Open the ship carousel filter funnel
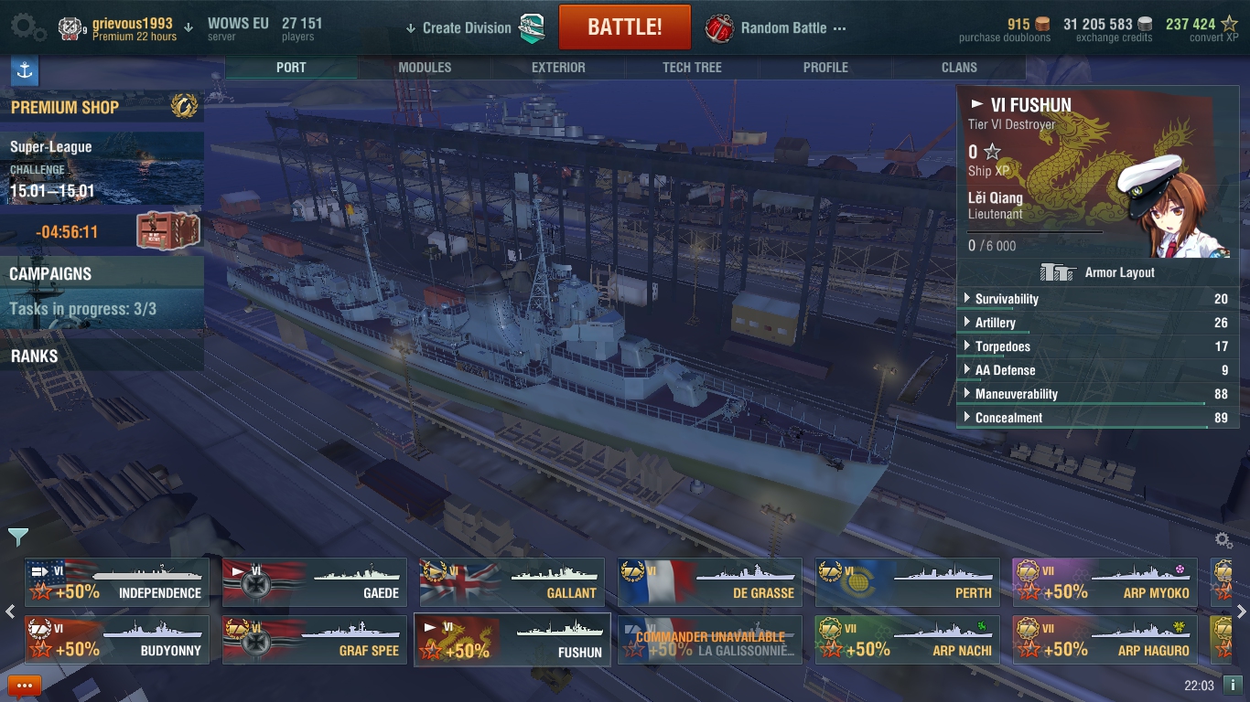The image size is (1250, 702). (17, 537)
